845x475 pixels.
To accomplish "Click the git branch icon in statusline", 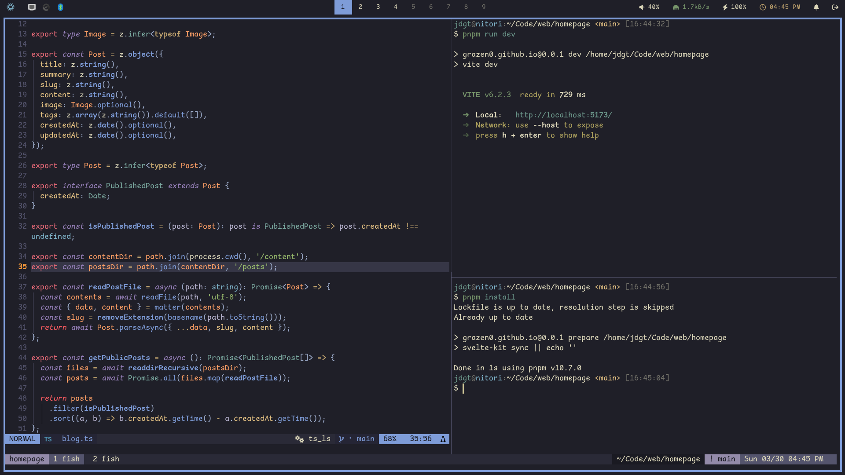I will tap(342, 439).
